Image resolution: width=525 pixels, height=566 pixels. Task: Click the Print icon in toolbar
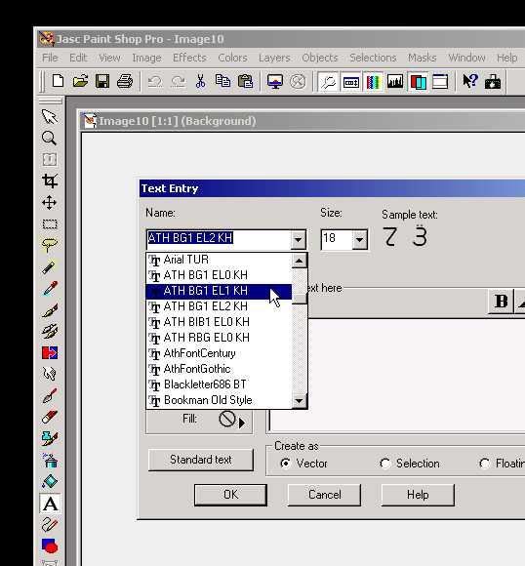125,81
